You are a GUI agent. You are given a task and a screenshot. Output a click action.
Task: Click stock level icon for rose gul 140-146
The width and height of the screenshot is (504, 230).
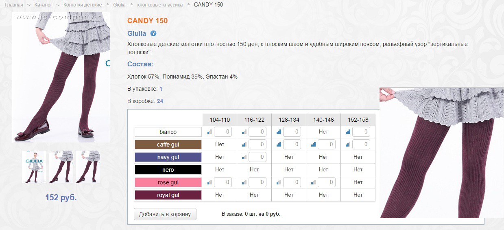[x=313, y=182]
